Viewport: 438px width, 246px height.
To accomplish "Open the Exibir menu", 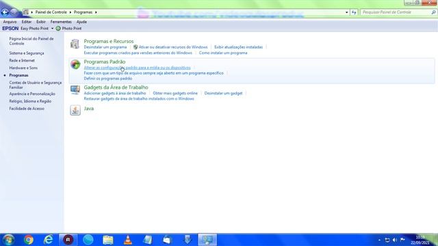I will point(41,22).
